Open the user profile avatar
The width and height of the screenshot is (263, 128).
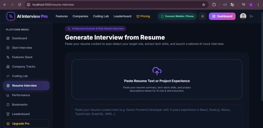click(243, 16)
